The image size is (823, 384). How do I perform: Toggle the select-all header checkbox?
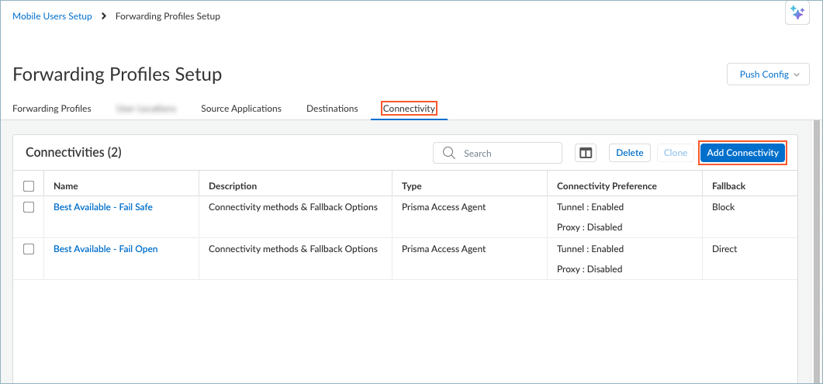click(x=29, y=186)
